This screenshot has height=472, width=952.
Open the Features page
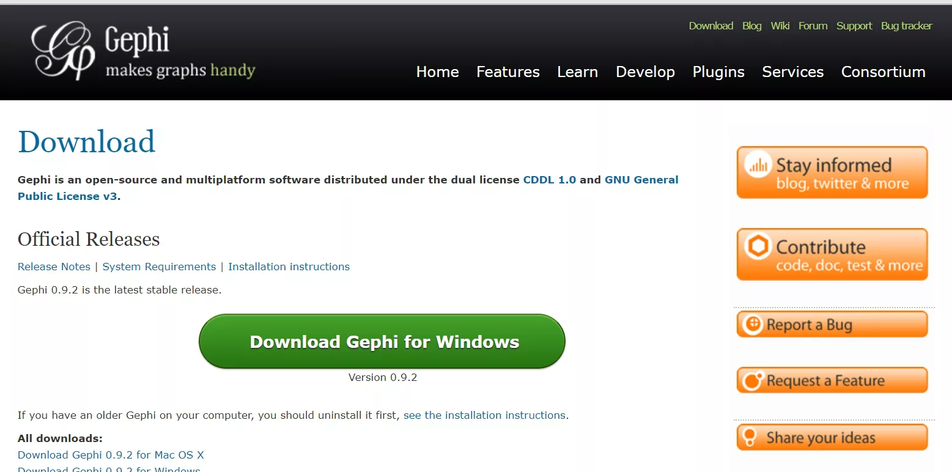pos(508,72)
